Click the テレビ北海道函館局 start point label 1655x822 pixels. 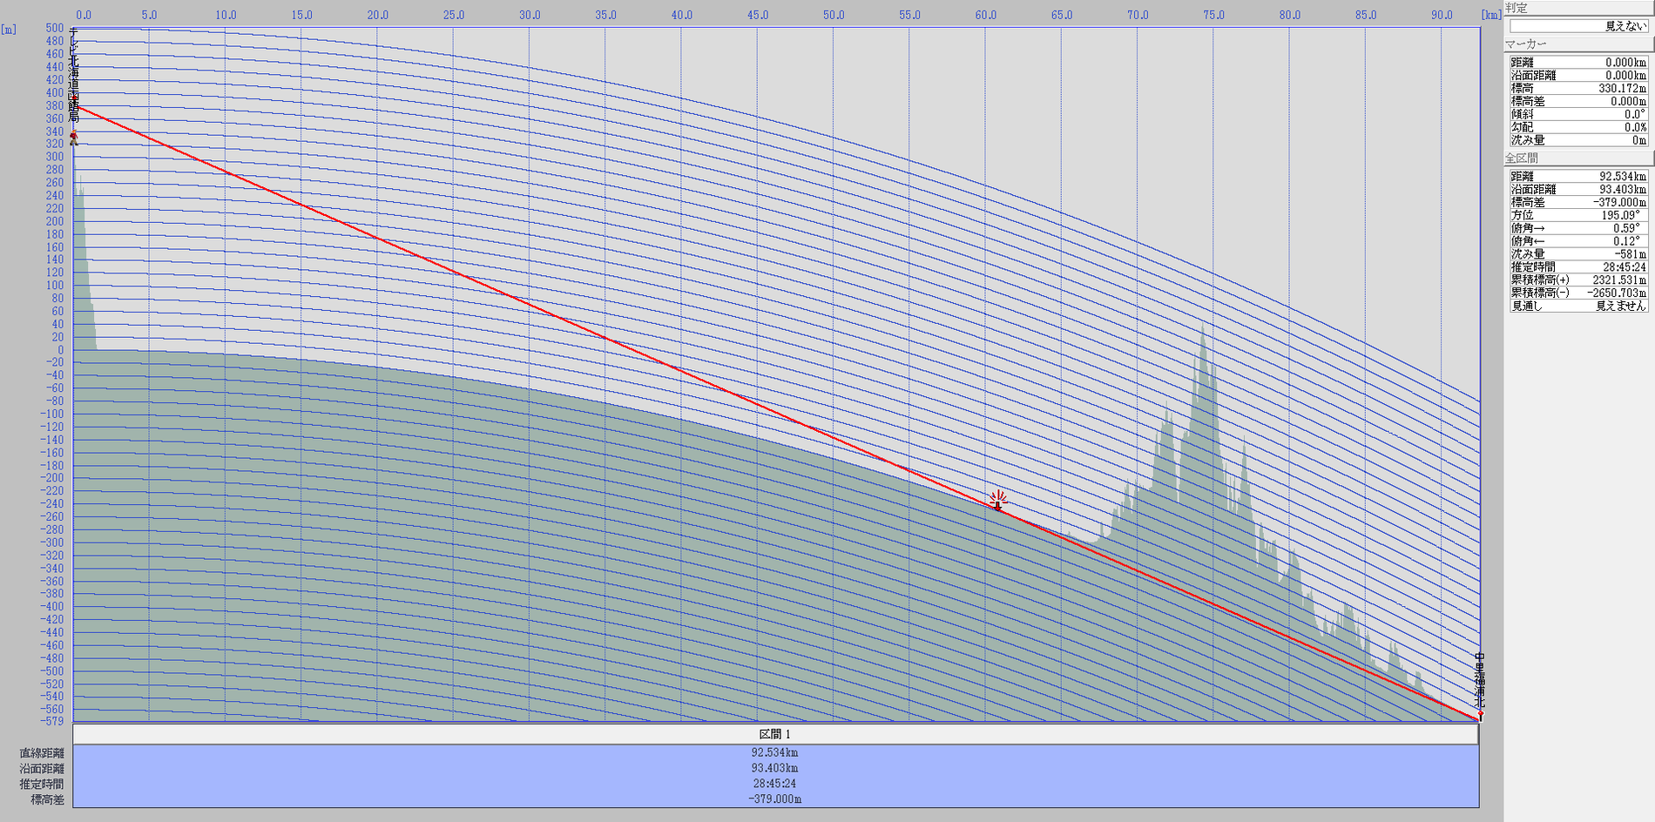coord(74,77)
